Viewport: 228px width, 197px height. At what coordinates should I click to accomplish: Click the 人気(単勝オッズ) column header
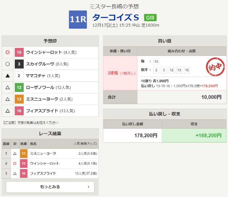click(x=85, y=144)
